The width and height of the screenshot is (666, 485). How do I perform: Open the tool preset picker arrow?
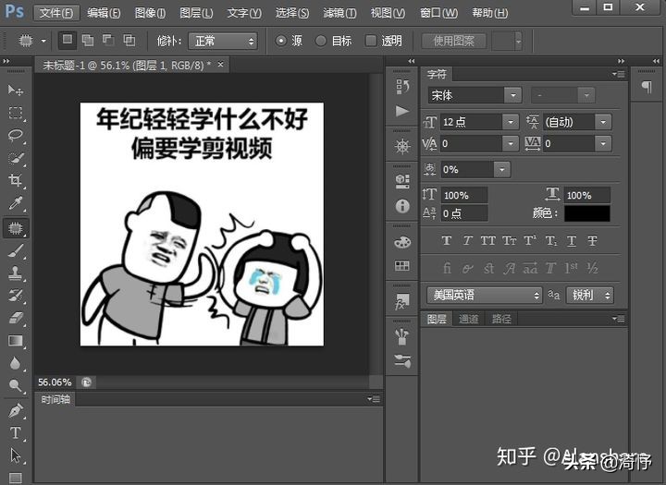click(43, 42)
